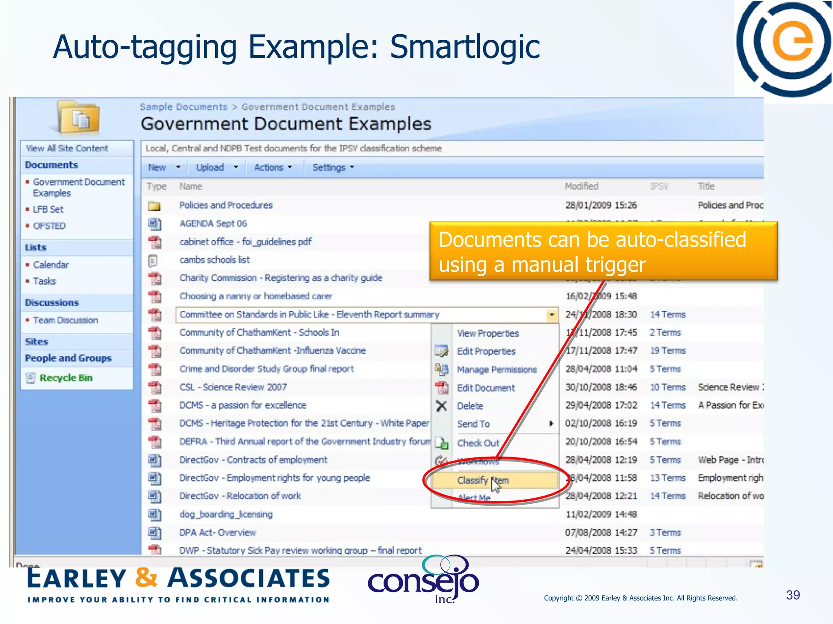
Task: Click PDF icon next to Charity Commission guide
Action: tap(154, 279)
